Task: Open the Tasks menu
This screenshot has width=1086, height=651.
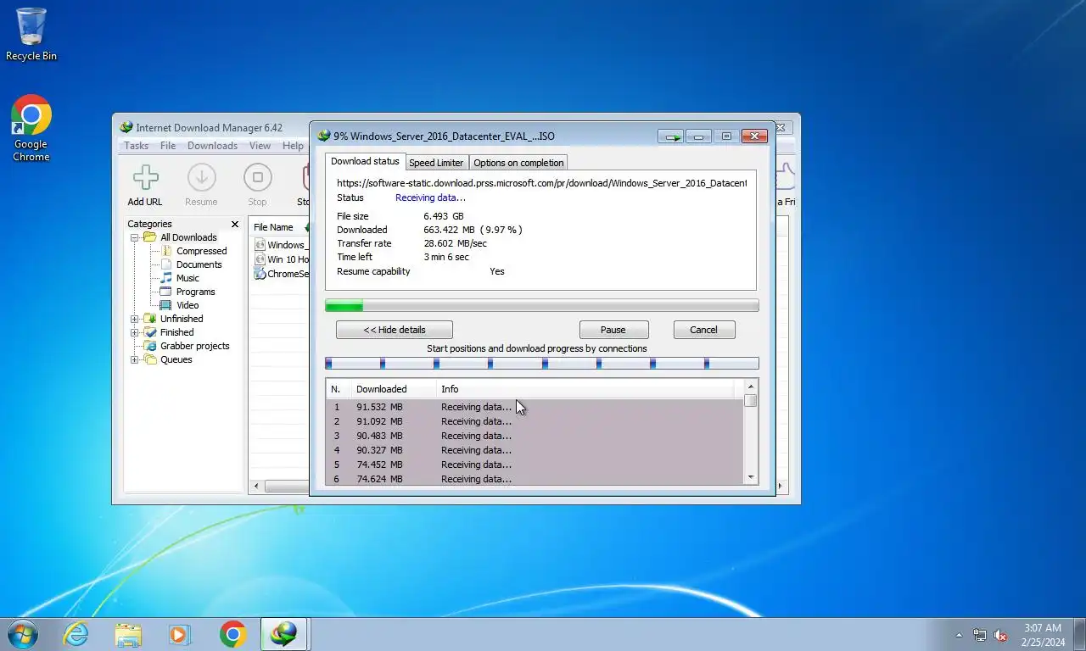Action: pyautogui.click(x=136, y=146)
